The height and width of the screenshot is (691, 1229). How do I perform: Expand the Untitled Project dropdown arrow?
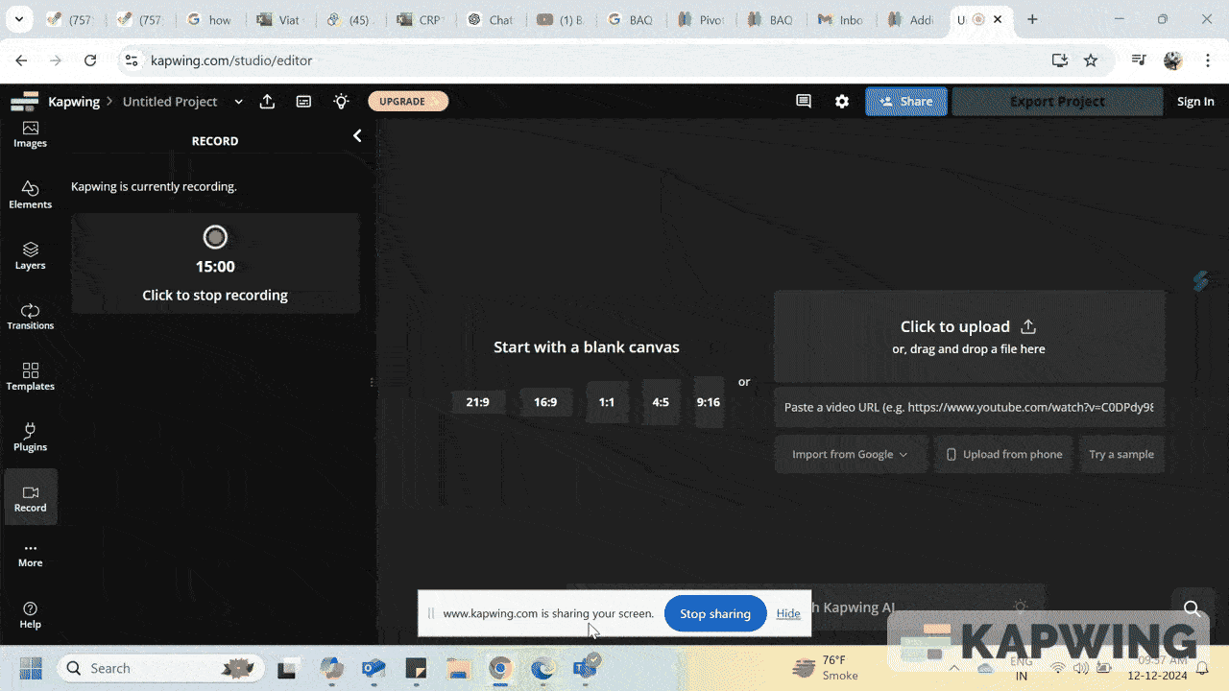(x=238, y=102)
